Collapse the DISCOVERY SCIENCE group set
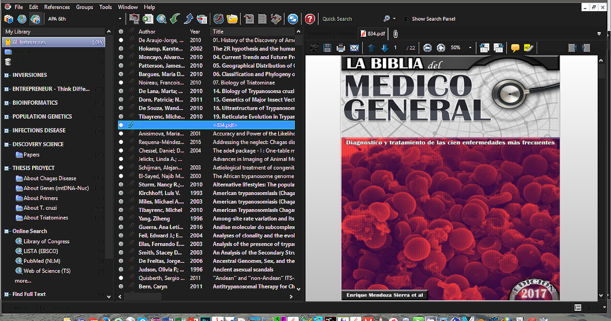The height and width of the screenshot is (321, 611). [x=7, y=144]
